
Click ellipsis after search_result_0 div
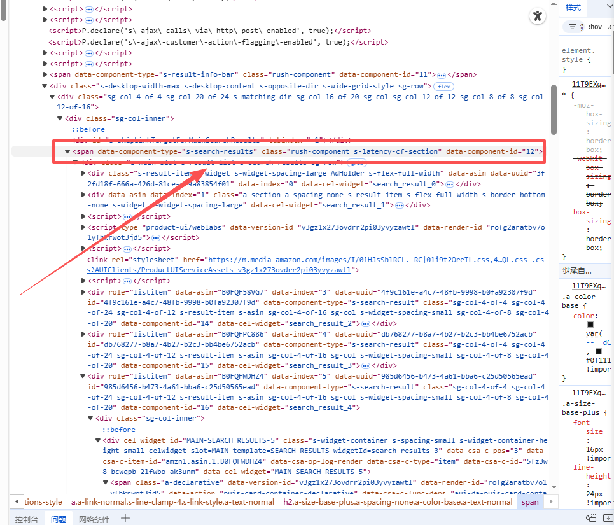coord(450,185)
